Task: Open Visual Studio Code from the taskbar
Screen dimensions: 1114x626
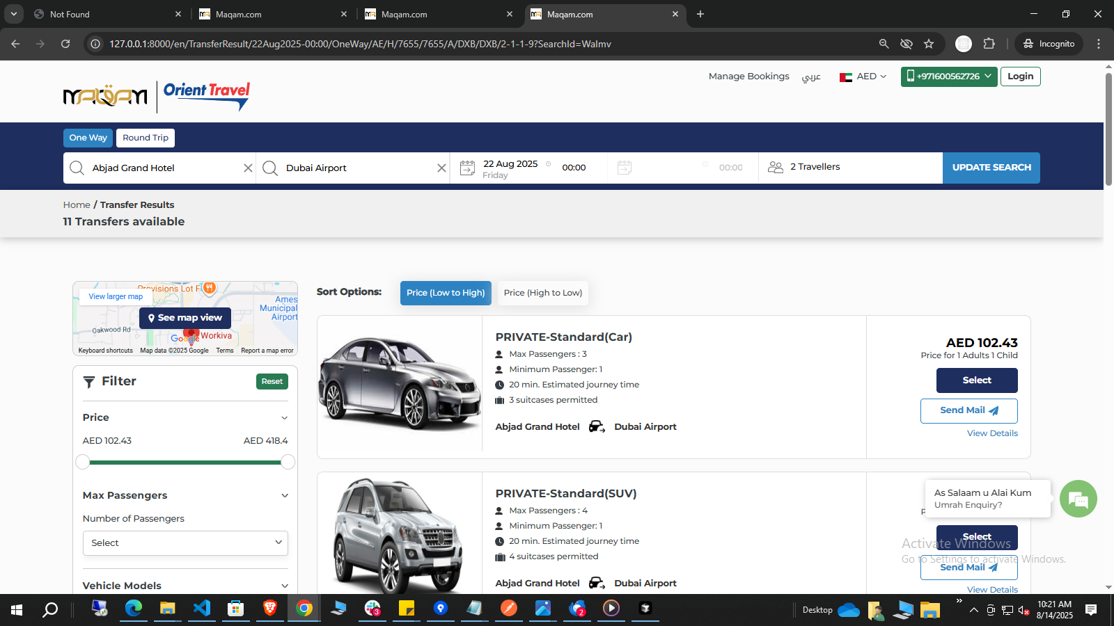Action: pos(202,609)
